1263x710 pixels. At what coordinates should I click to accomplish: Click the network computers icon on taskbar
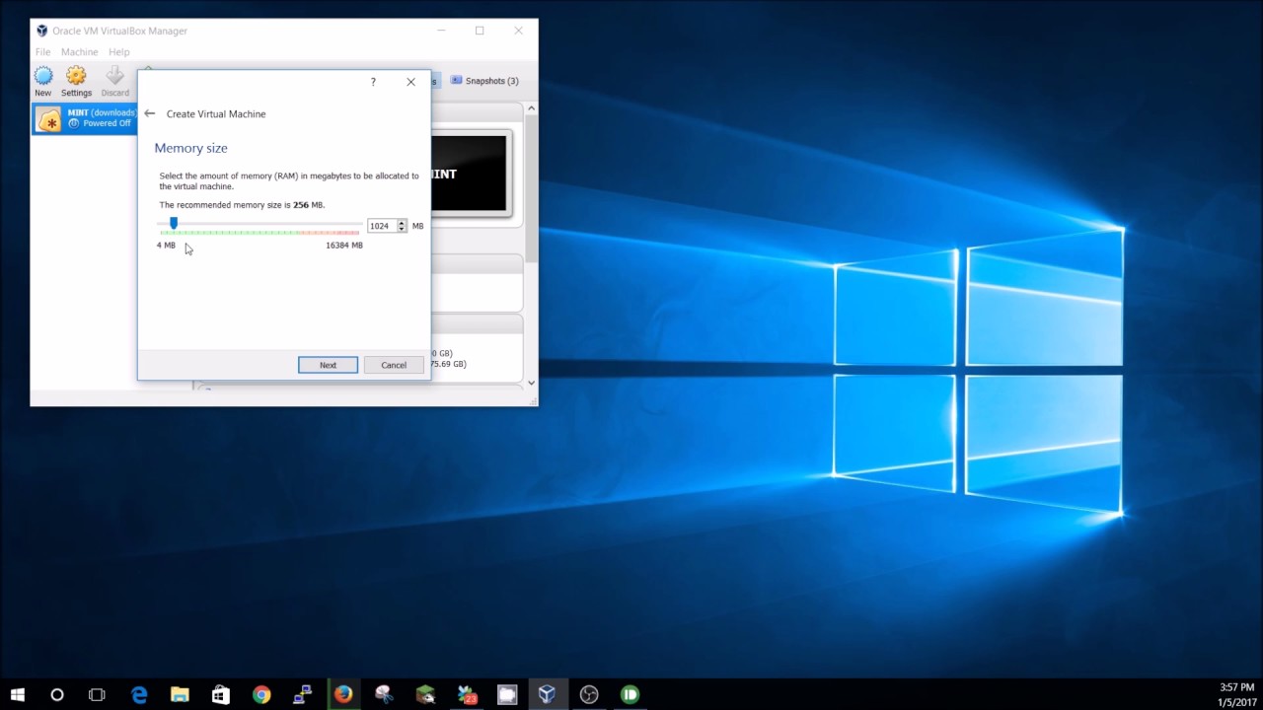[302, 694]
